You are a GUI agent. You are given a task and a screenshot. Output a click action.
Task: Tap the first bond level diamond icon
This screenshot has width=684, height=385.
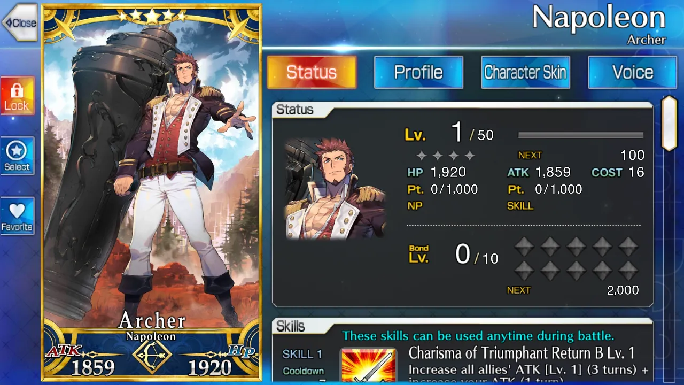coord(524,247)
